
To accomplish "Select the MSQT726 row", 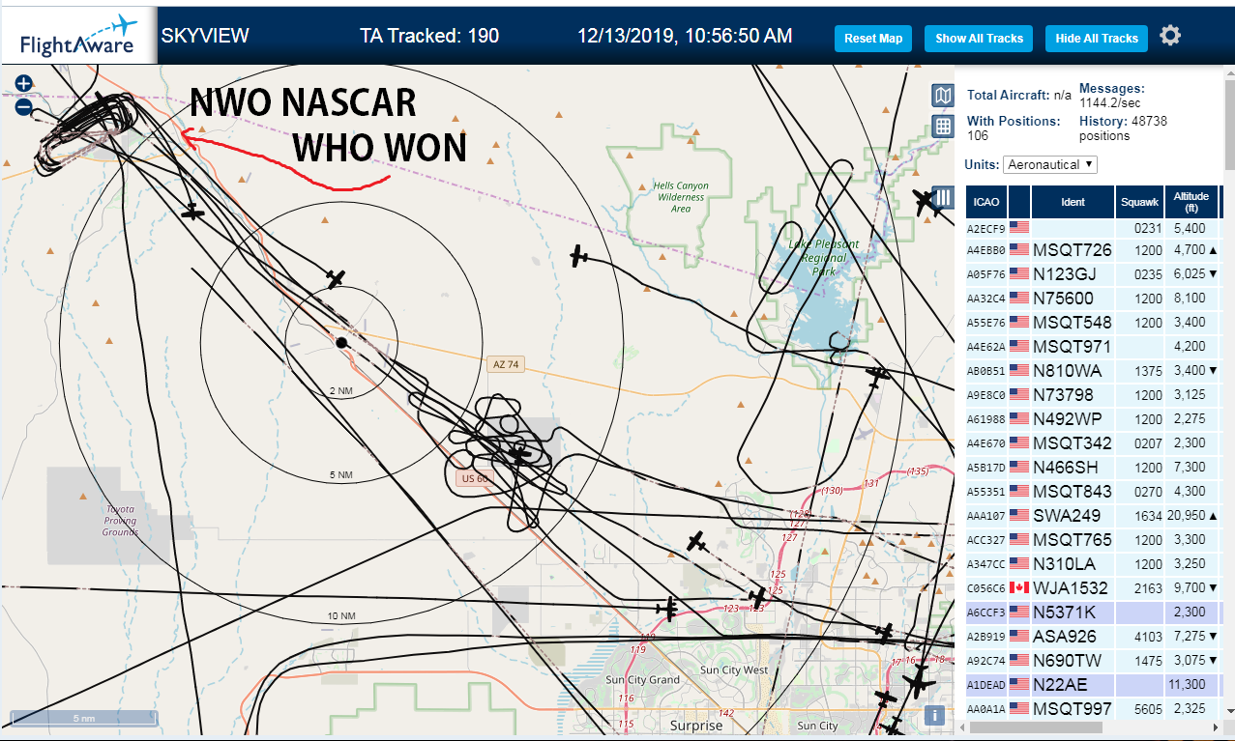I will (x=1093, y=250).
